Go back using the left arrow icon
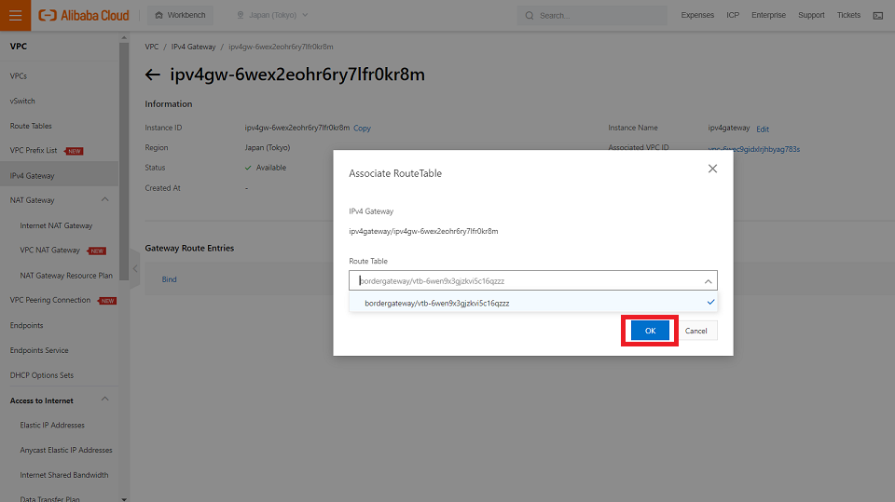Viewport: 895px width, 502px height. (152, 75)
